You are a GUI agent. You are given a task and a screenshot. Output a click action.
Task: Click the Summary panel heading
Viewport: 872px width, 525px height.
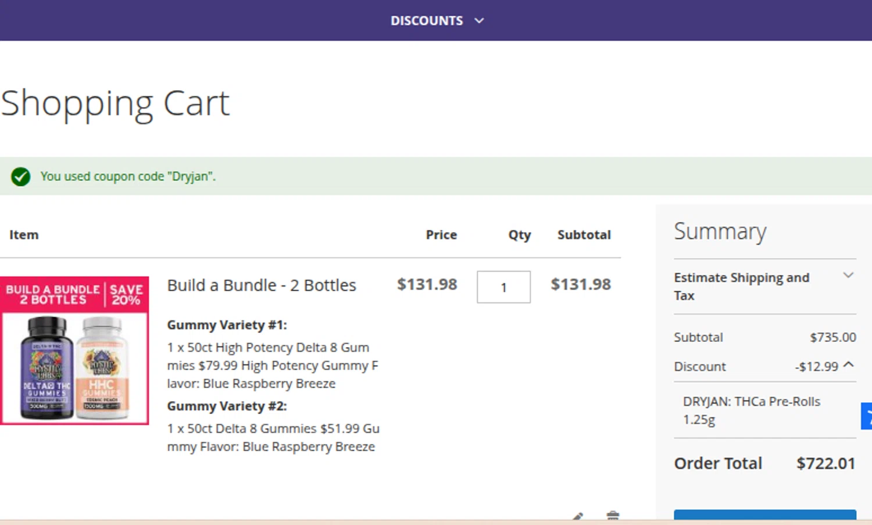pyautogui.click(x=720, y=231)
